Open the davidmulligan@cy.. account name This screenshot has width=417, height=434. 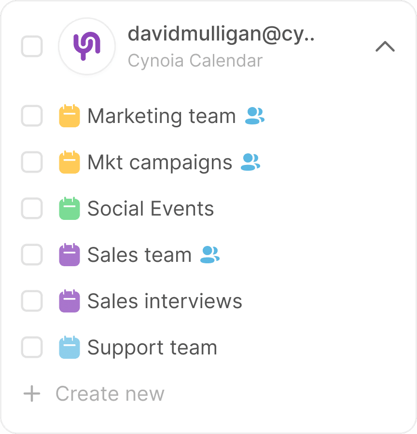coord(221,35)
